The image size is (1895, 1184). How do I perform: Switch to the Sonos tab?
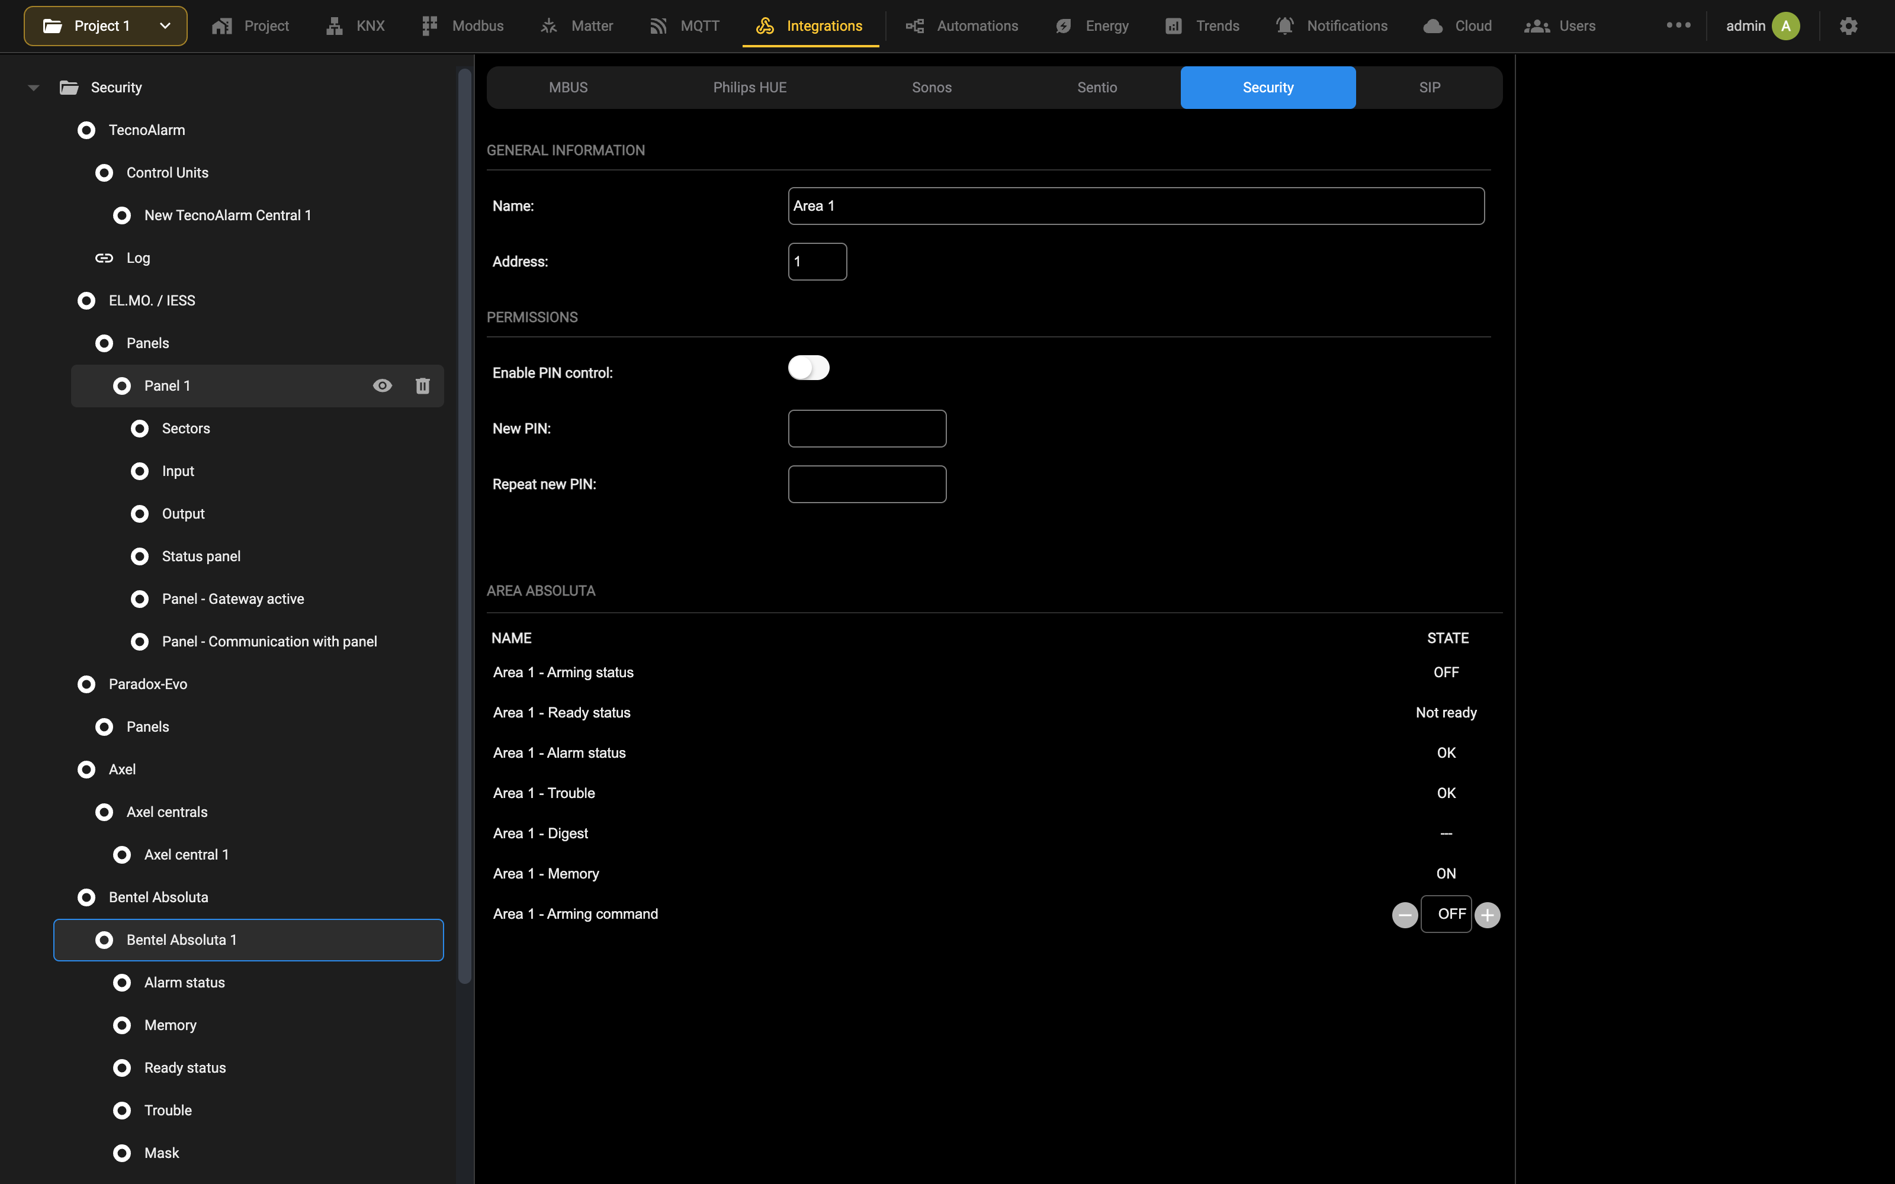(x=931, y=88)
